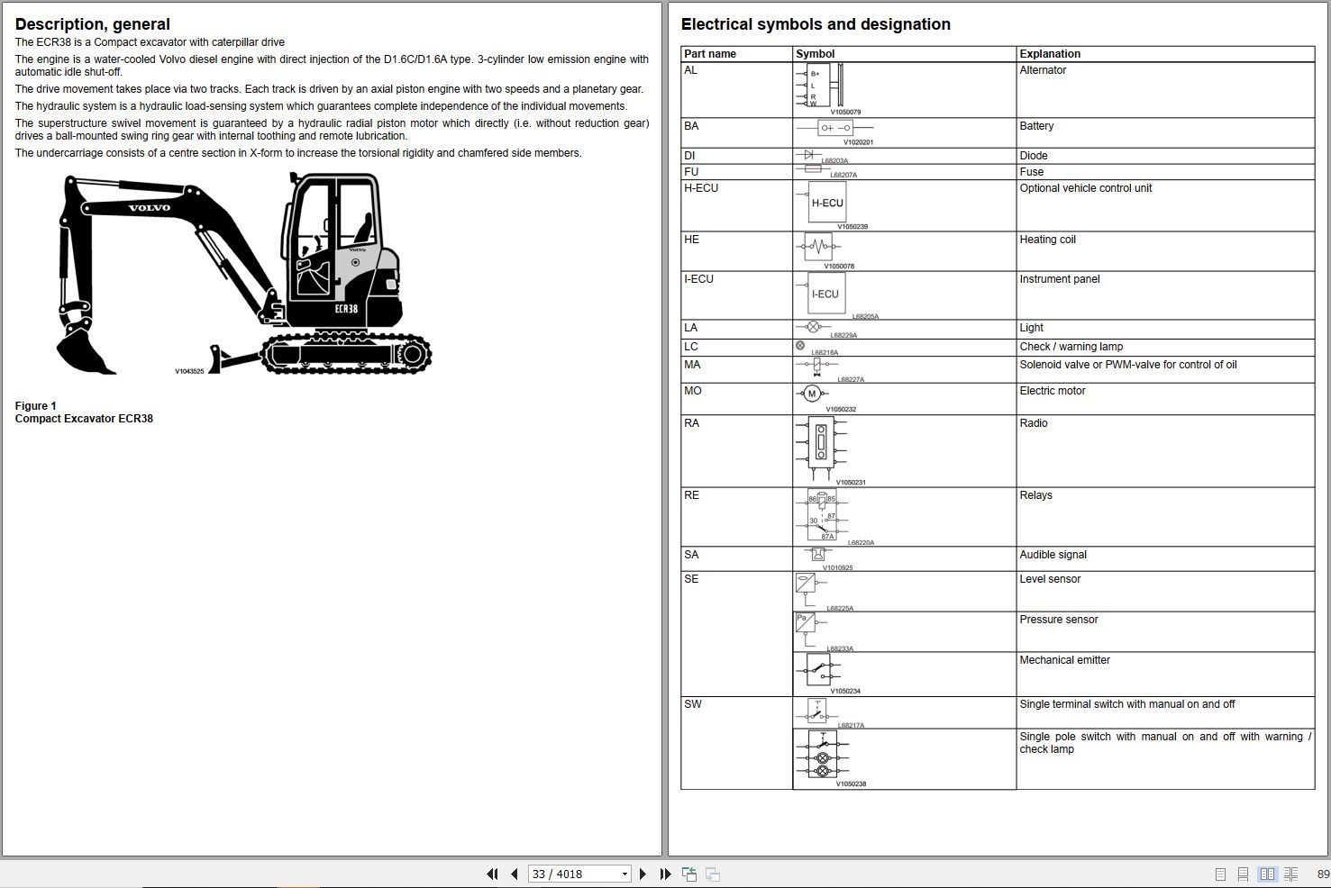Jump to the last page
This screenshot has height=888, width=1331.
[665, 874]
